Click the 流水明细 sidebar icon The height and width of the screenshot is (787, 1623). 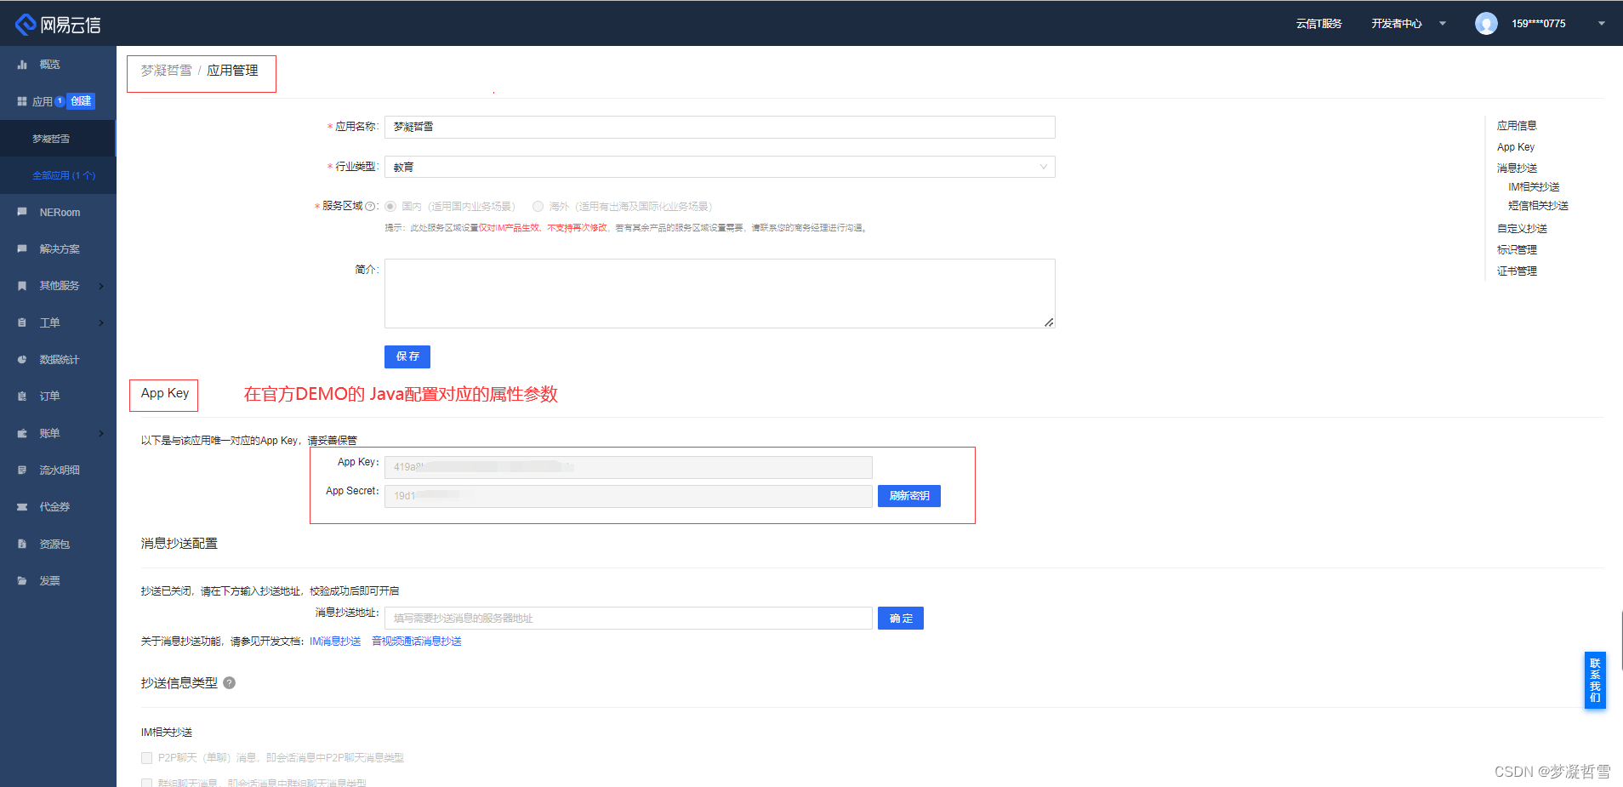coord(22,470)
